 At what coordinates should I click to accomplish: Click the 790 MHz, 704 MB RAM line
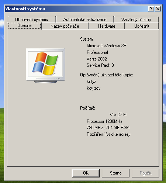(108, 128)
